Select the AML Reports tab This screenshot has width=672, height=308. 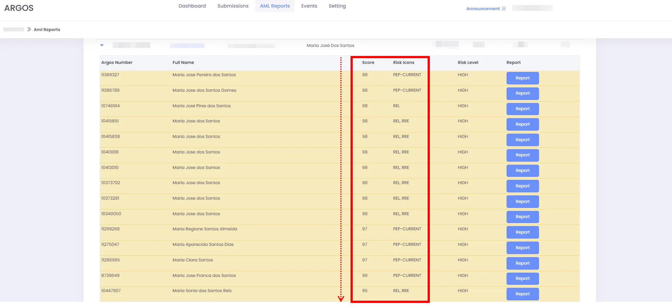(x=275, y=6)
